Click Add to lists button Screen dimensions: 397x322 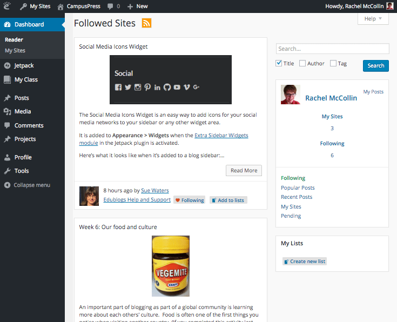point(228,200)
